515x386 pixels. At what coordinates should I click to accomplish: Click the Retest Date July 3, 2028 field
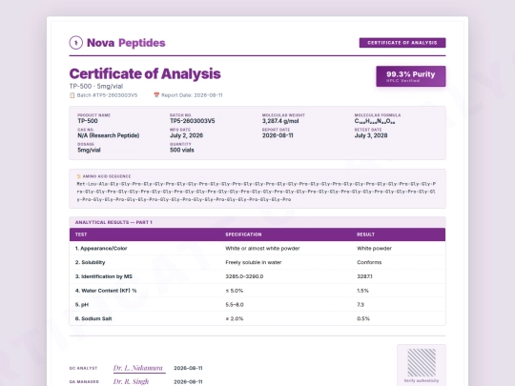[371, 132]
